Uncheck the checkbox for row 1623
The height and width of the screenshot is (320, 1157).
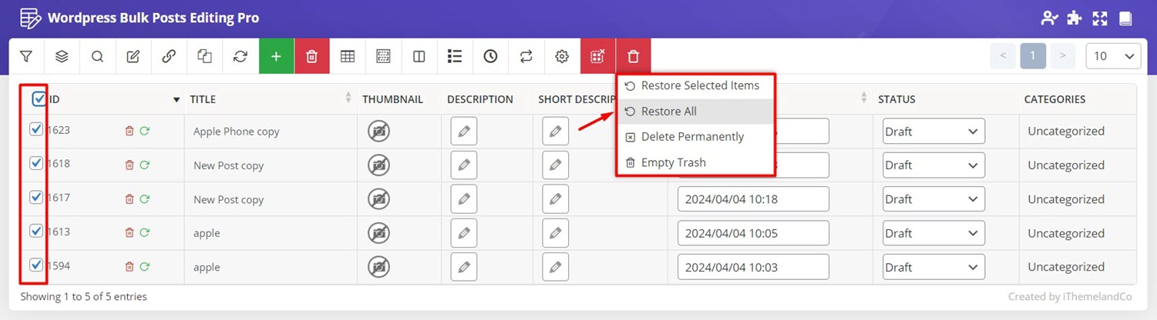click(35, 129)
